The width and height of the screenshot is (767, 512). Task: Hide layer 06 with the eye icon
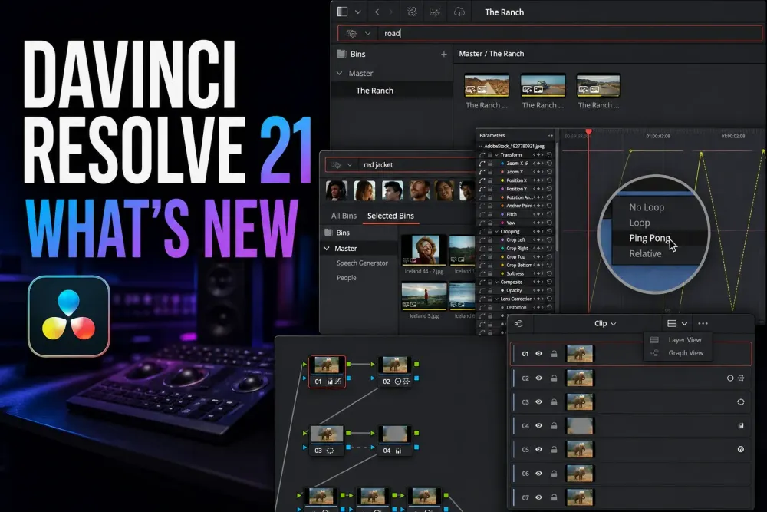pyautogui.click(x=538, y=474)
